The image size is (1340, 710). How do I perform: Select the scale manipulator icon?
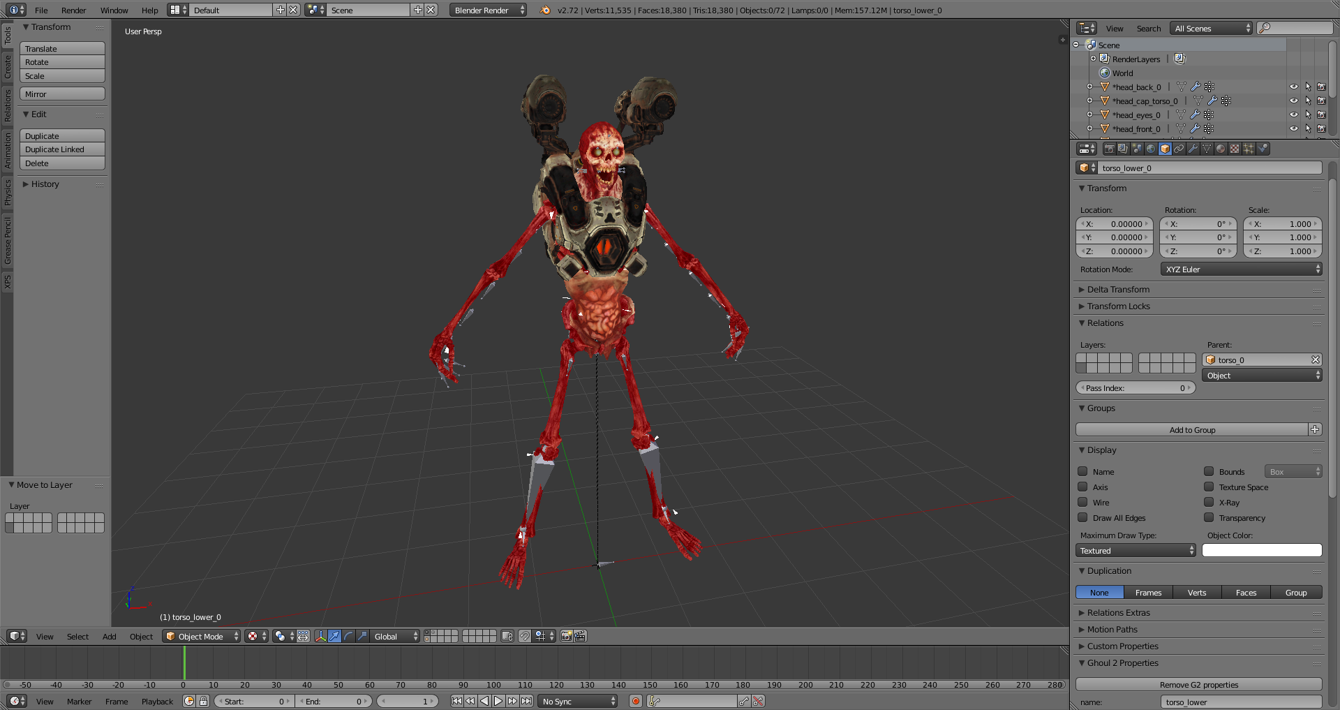pyautogui.click(x=362, y=636)
